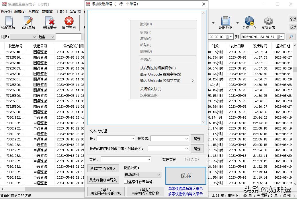Expand the 把 combo box dropdown
297x199 pixels.
(132, 139)
